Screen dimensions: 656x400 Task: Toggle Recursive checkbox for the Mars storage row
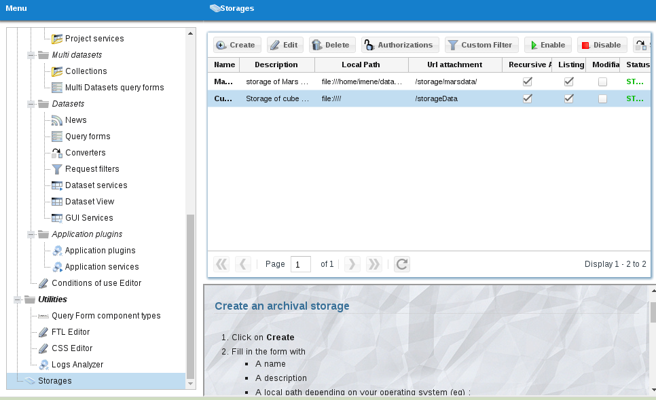click(x=527, y=81)
